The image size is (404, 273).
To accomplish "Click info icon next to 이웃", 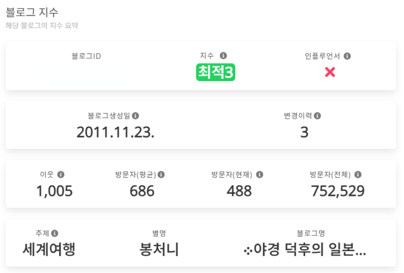I will [61, 175].
